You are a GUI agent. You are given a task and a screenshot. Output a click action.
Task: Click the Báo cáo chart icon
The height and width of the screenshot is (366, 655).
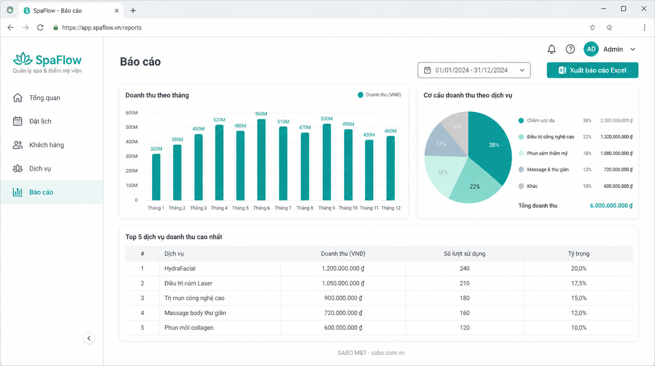click(18, 192)
